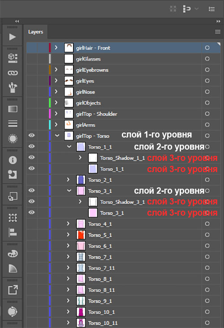Click the dimmed grid icon in top bar

173,9
